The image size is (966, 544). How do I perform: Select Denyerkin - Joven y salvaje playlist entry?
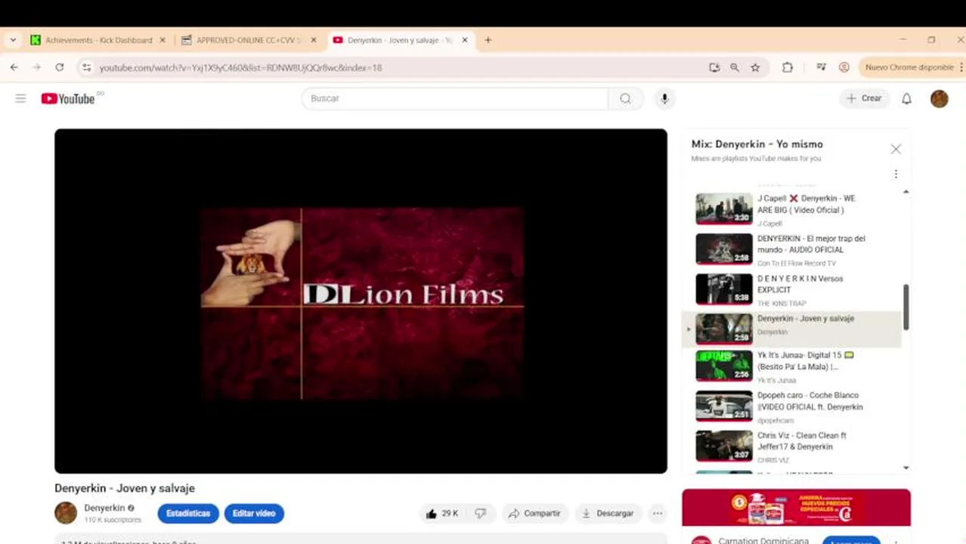tap(792, 329)
